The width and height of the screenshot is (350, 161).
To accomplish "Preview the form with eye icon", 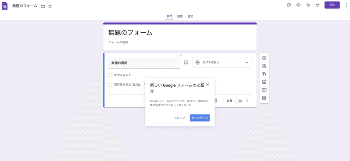I will coord(298,5).
